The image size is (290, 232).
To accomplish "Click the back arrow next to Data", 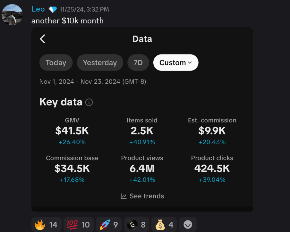I will coord(43,39).
